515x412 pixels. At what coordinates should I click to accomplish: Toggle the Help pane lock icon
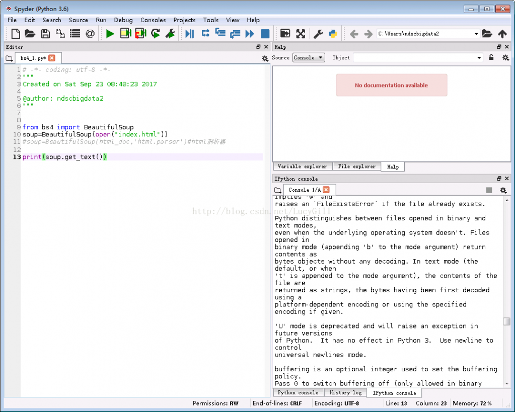click(x=491, y=58)
